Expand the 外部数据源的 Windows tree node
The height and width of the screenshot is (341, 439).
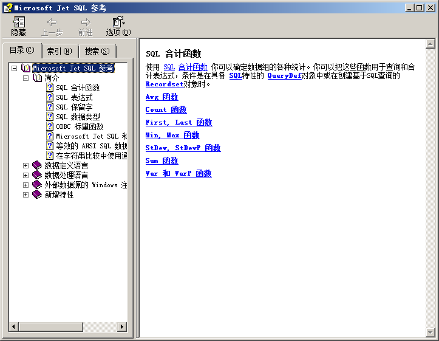point(26,185)
